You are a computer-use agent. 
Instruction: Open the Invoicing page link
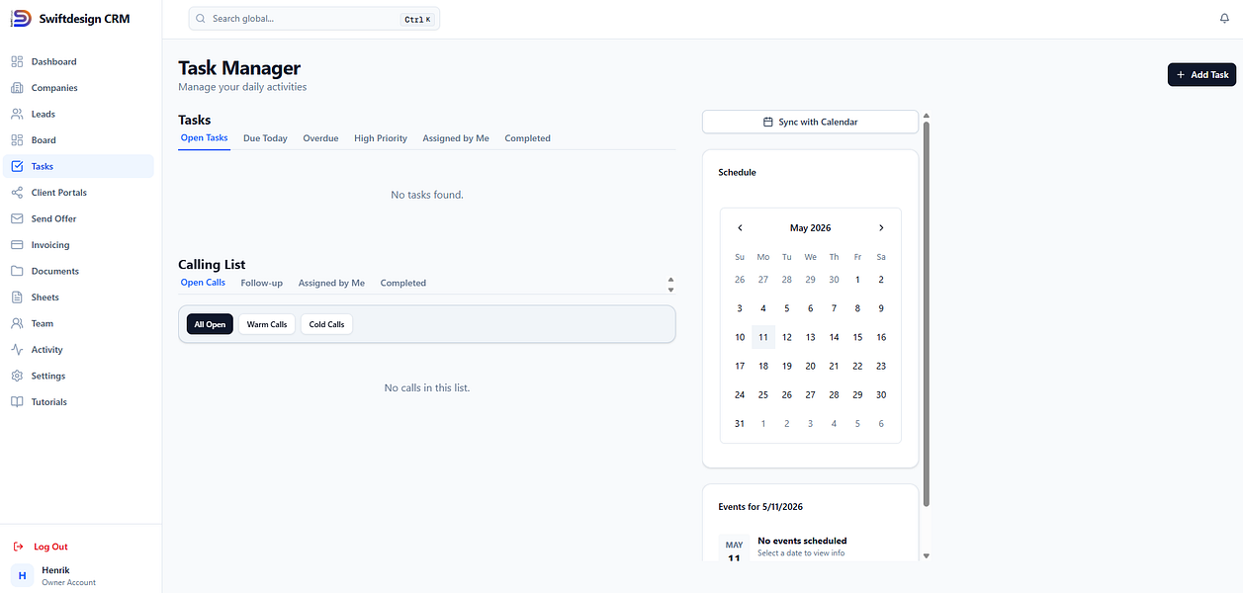tap(78, 245)
